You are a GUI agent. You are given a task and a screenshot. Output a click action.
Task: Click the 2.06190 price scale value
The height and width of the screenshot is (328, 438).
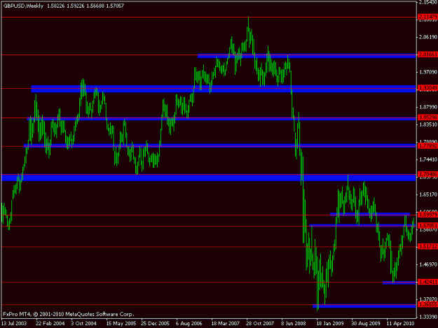tap(428, 37)
